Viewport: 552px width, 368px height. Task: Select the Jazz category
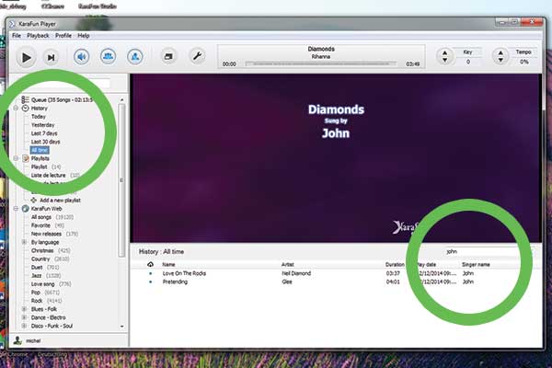[x=46, y=276]
